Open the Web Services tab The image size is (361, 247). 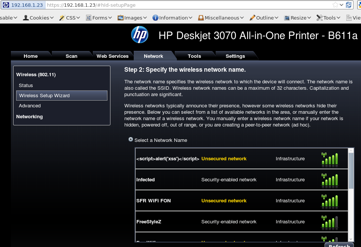point(112,56)
